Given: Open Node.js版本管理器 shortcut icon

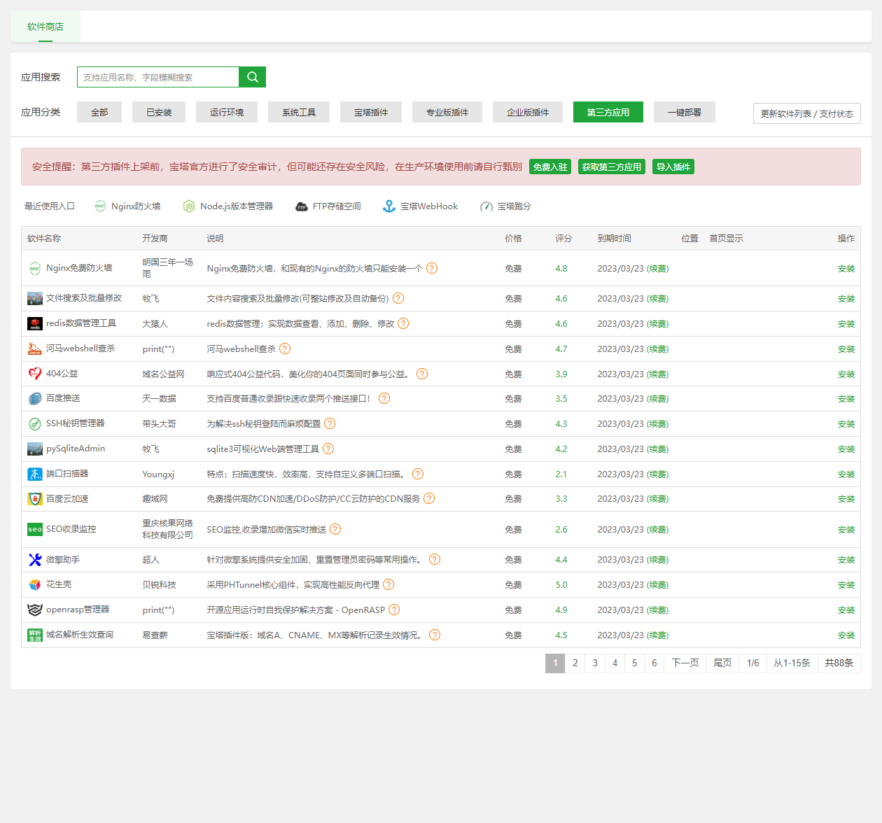Looking at the screenshot, I should [189, 206].
